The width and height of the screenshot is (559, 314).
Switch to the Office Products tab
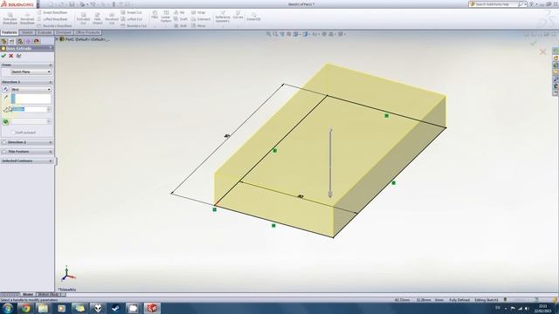(87, 32)
